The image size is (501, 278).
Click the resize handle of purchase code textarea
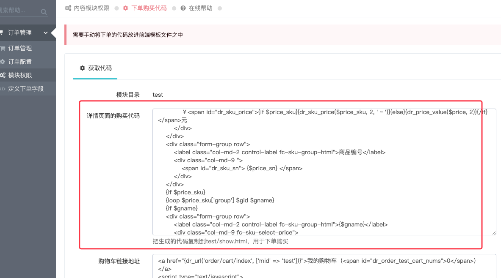(x=494, y=233)
